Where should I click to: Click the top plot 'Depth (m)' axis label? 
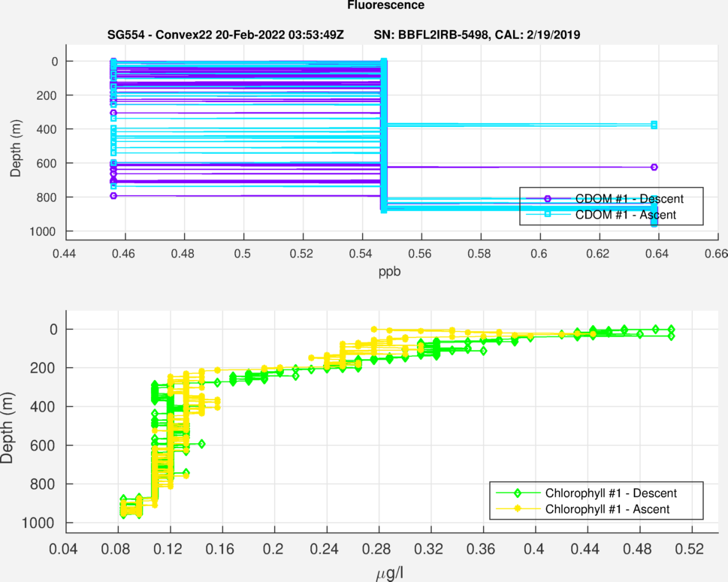point(15,148)
